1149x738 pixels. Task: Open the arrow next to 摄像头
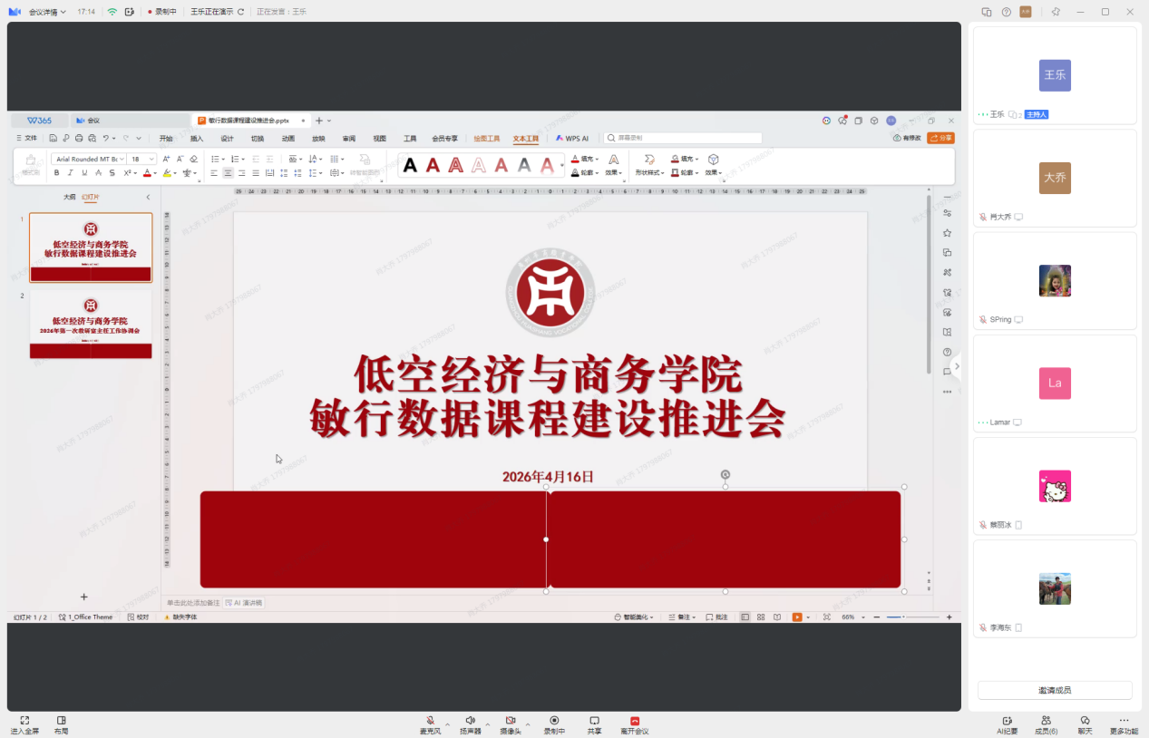click(x=527, y=724)
